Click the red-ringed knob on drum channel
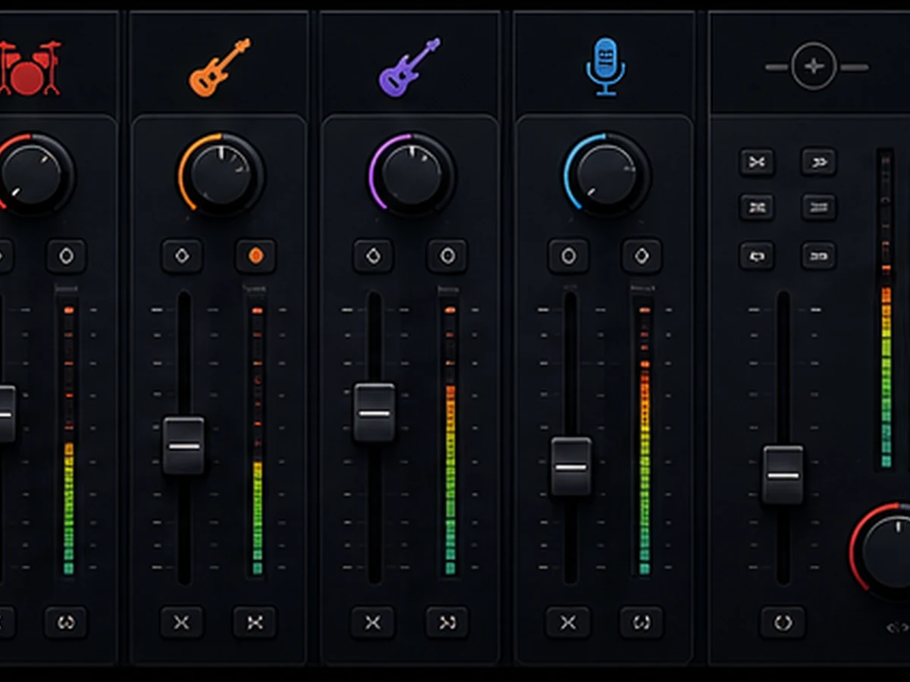The image size is (910, 682). point(33,174)
